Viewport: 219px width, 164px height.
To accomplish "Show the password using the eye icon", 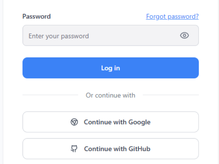I will click(184, 36).
